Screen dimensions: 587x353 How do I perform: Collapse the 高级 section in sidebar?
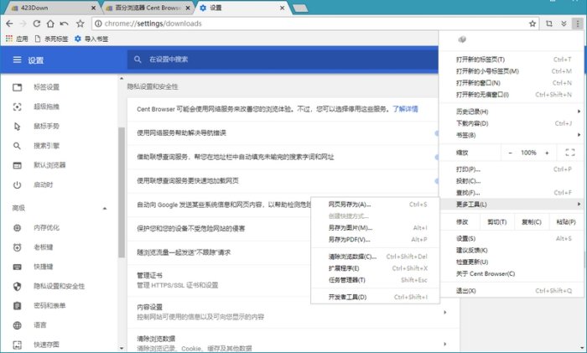point(105,208)
